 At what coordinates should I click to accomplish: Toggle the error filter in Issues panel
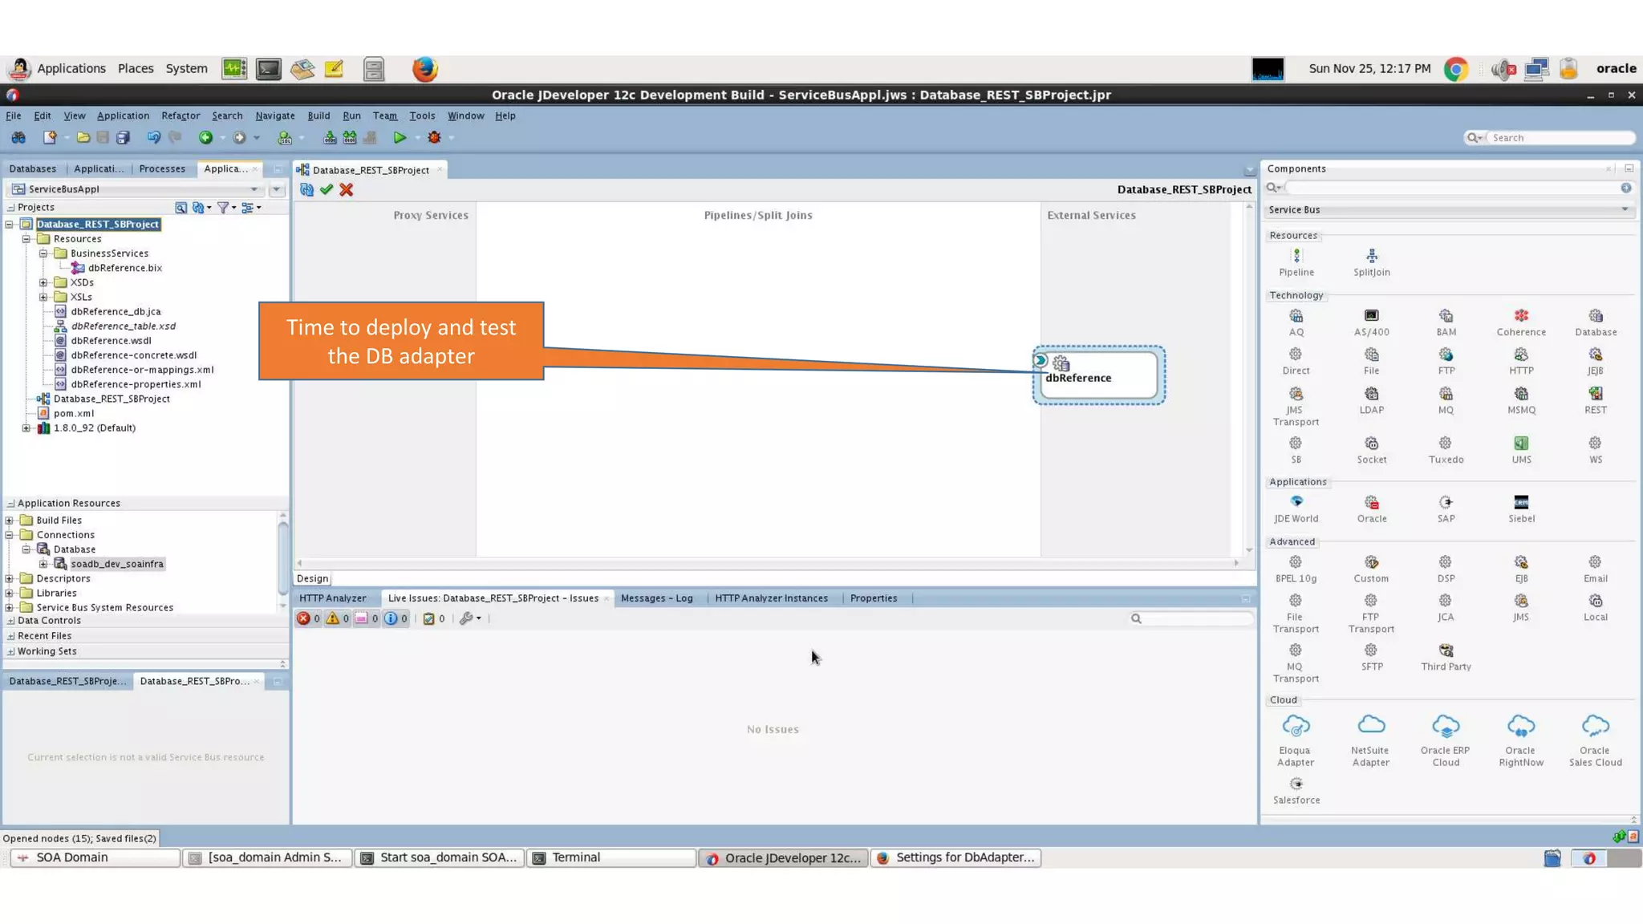[304, 618]
